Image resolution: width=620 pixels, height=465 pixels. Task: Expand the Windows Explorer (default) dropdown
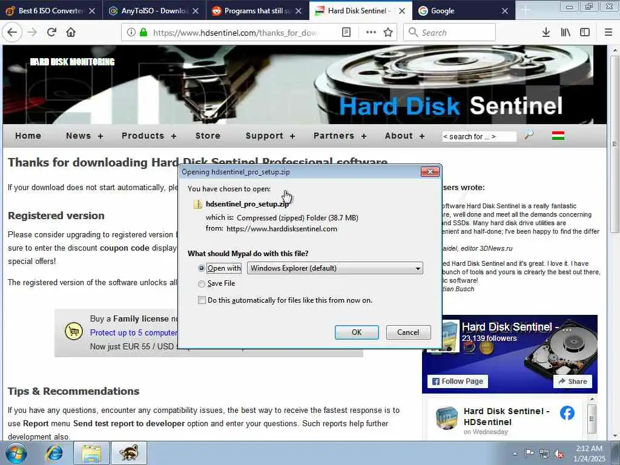[x=335, y=268]
